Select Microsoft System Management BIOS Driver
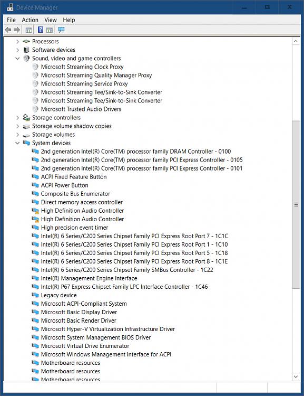Screen dimensions: 304x396 (96, 337)
